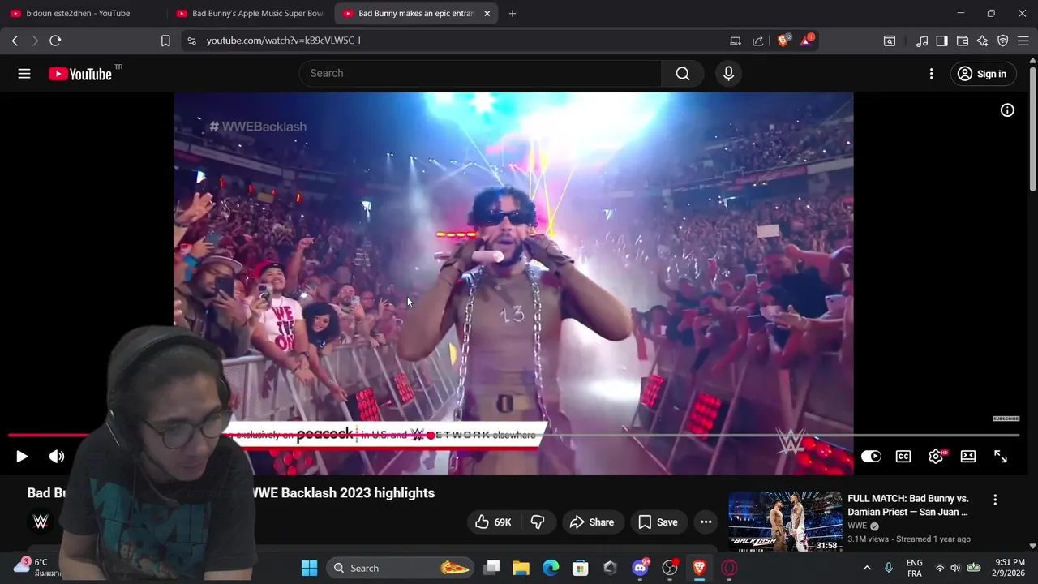1038x584 pixels.
Task: Open a new browser tab
Action: [512, 14]
